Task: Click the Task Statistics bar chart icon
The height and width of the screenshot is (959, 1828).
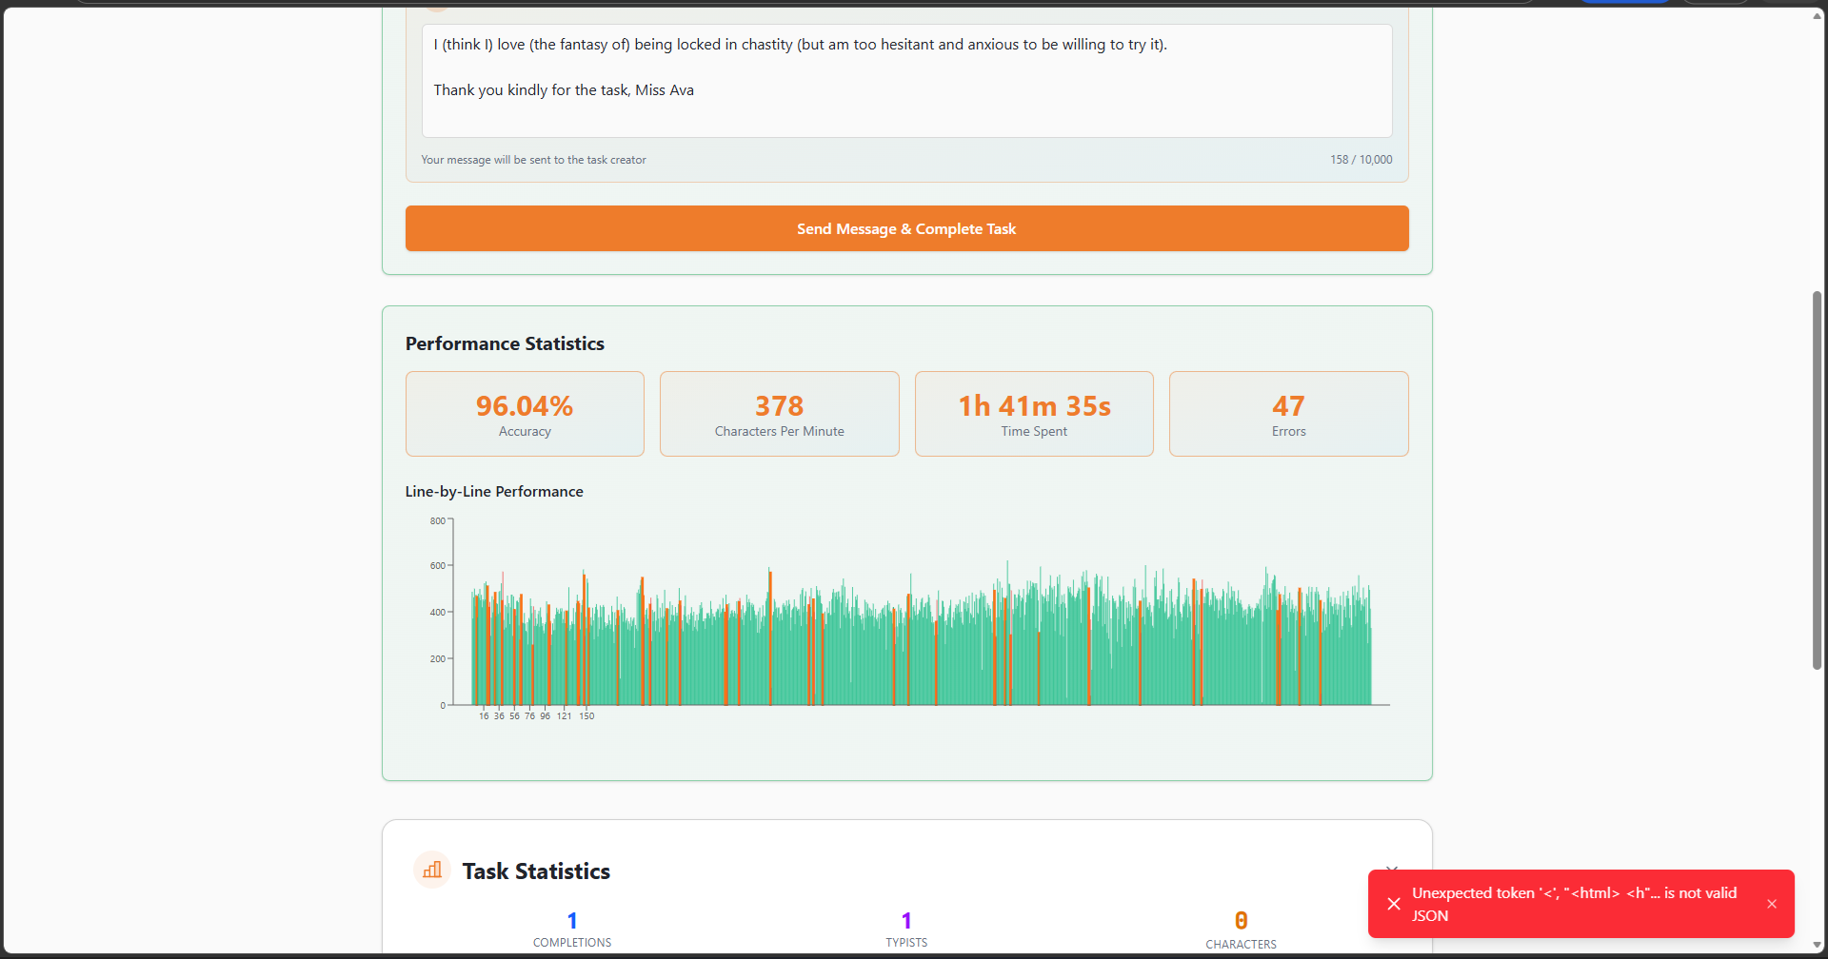Action: pyautogui.click(x=432, y=870)
